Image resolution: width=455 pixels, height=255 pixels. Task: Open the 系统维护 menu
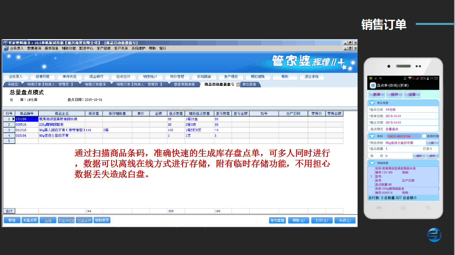pos(138,48)
